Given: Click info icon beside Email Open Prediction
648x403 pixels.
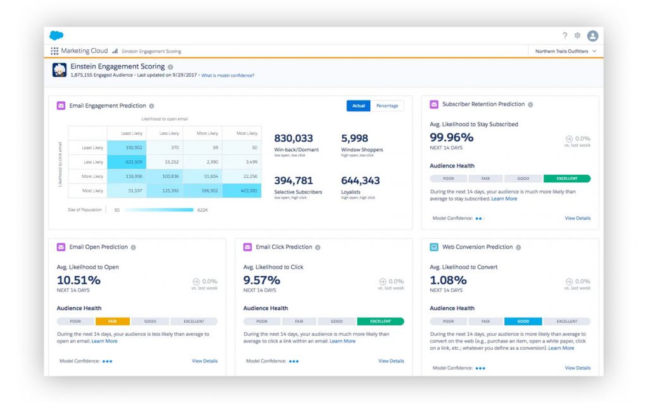Looking at the screenshot, I should tap(133, 247).
